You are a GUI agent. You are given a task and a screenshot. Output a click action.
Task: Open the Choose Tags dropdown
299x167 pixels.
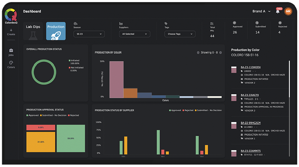(180, 34)
